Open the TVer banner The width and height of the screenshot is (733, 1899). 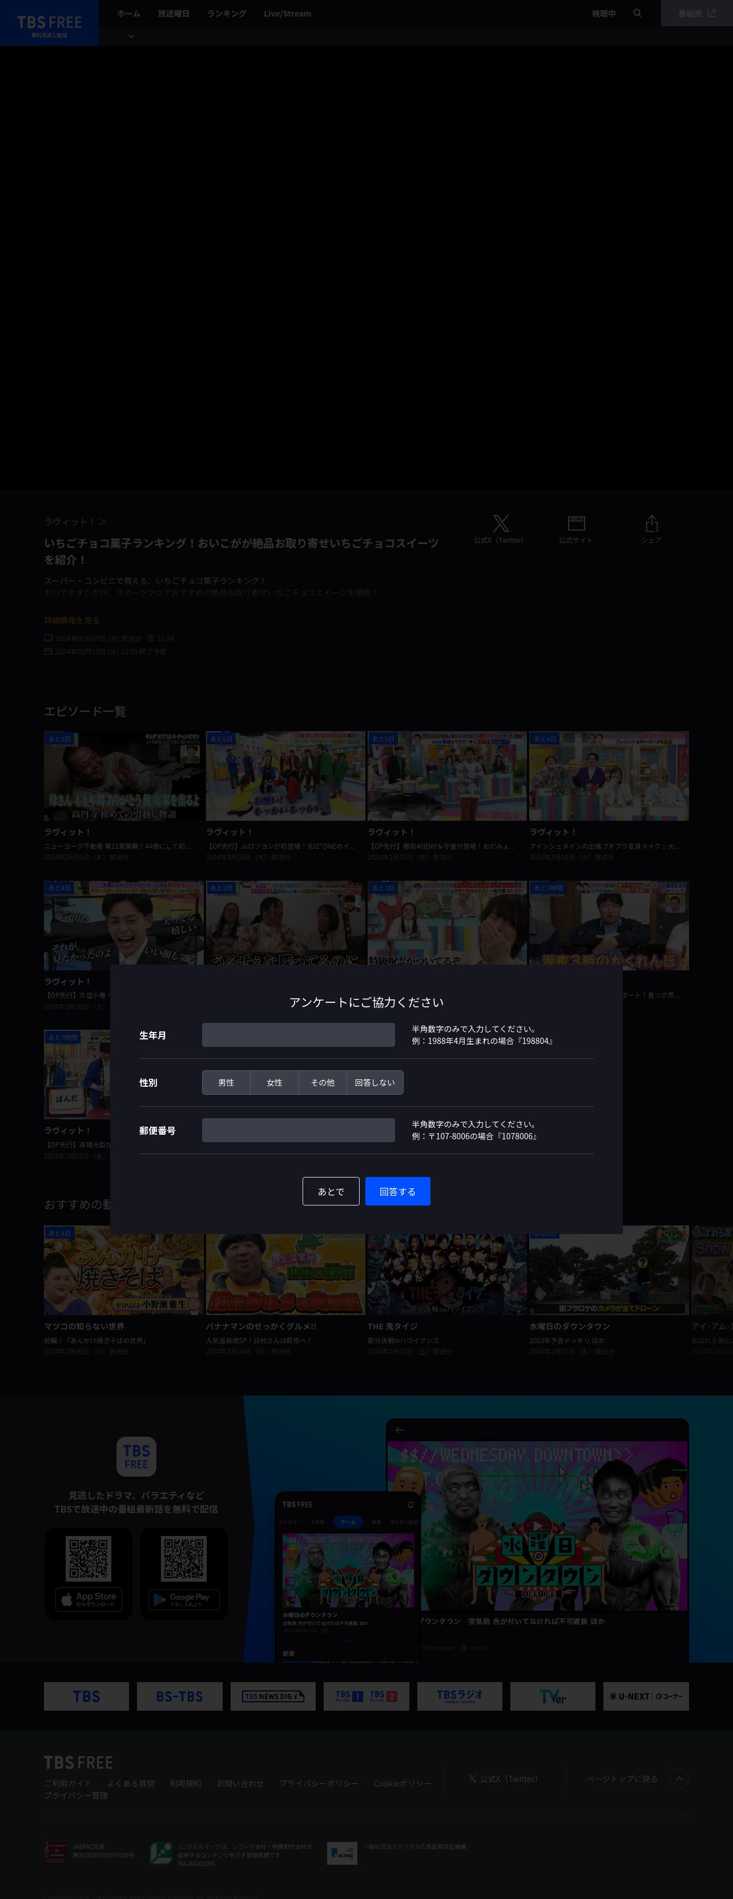pos(553,1696)
